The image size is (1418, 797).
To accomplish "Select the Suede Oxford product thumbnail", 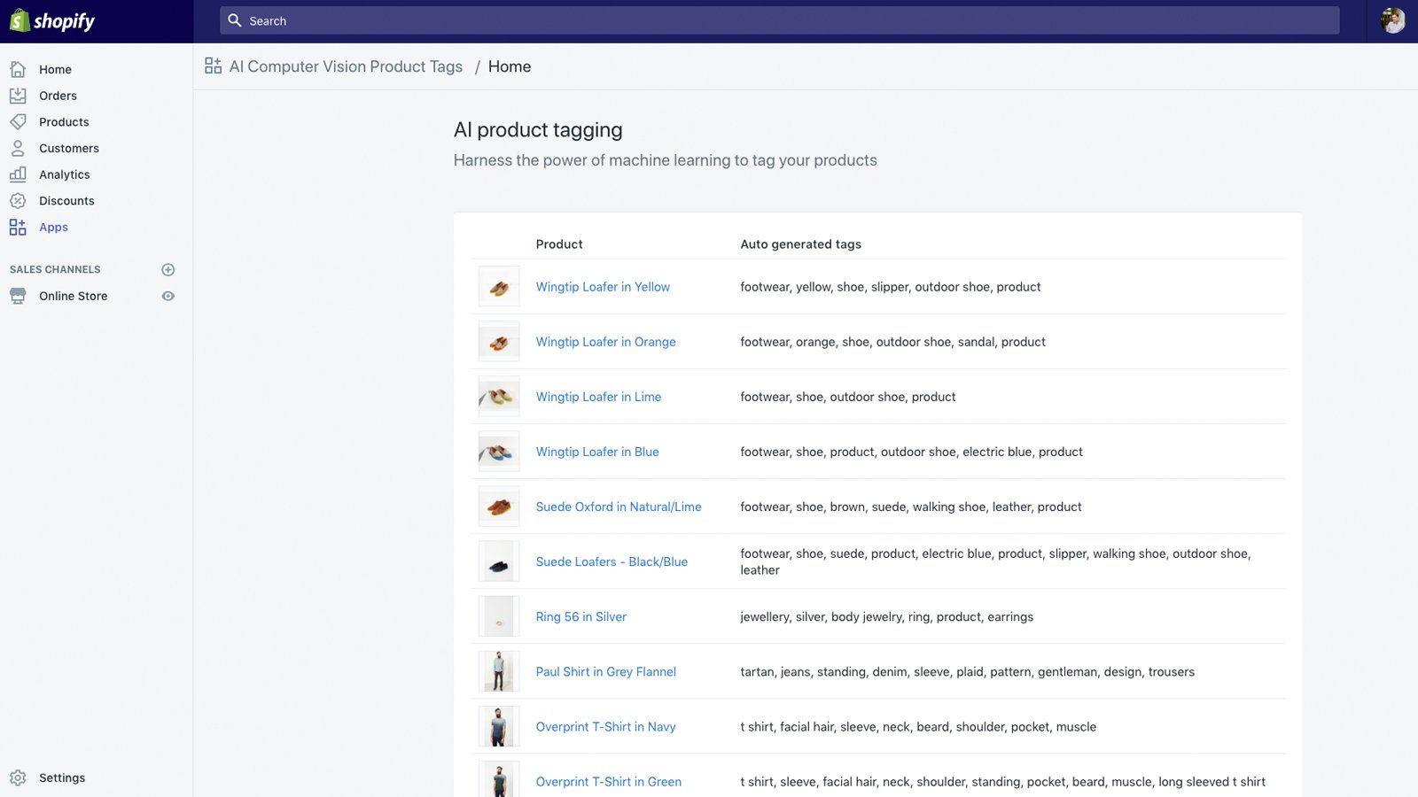I will (499, 507).
